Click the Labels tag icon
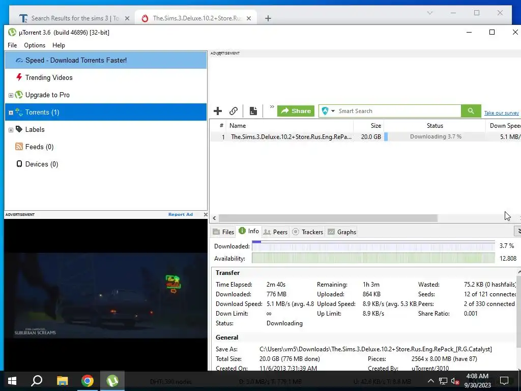The width and height of the screenshot is (521, 391). tap(19, 129)
